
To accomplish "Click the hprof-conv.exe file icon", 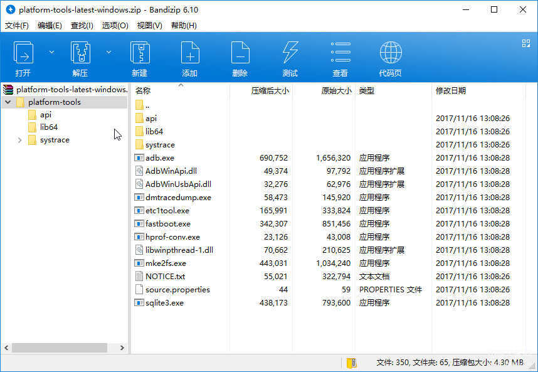I will pos(139,236).
